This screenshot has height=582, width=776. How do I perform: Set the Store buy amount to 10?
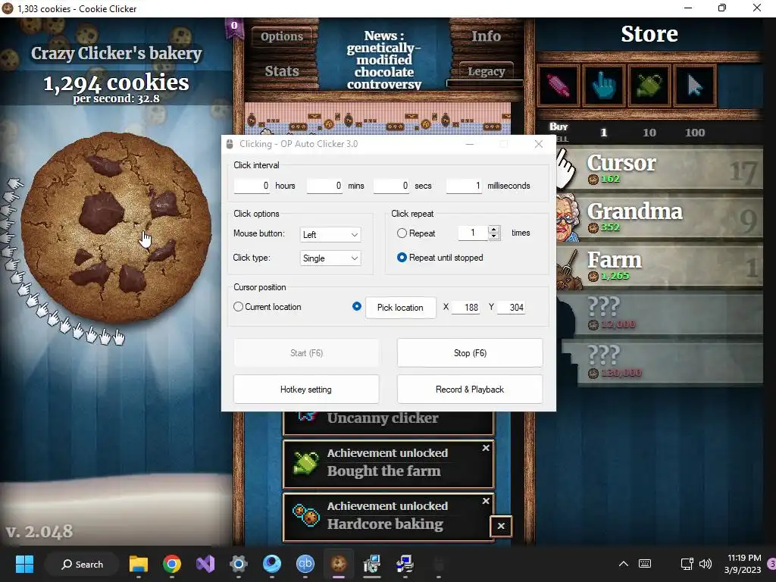tap(649, 133)
